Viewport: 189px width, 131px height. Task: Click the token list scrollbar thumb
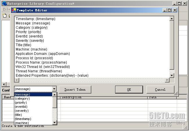[54, 102]
